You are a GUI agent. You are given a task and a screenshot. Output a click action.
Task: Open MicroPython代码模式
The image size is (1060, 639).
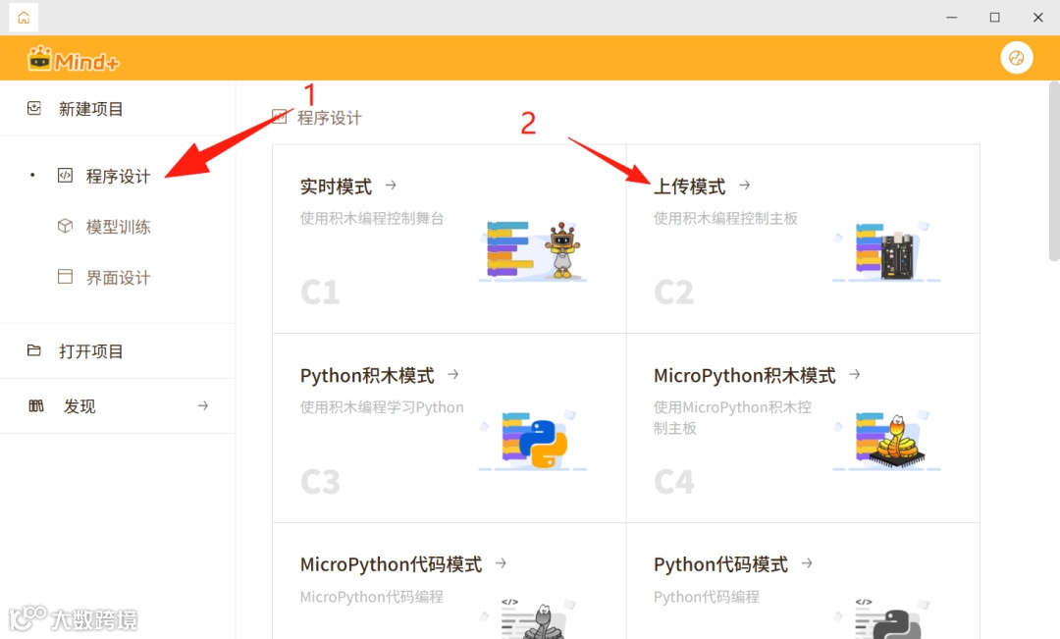392,564
